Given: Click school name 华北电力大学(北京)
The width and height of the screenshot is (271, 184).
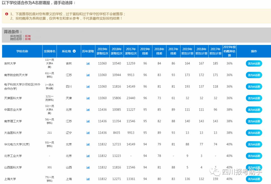Looking at the screenshot, I should click(17, 144).
